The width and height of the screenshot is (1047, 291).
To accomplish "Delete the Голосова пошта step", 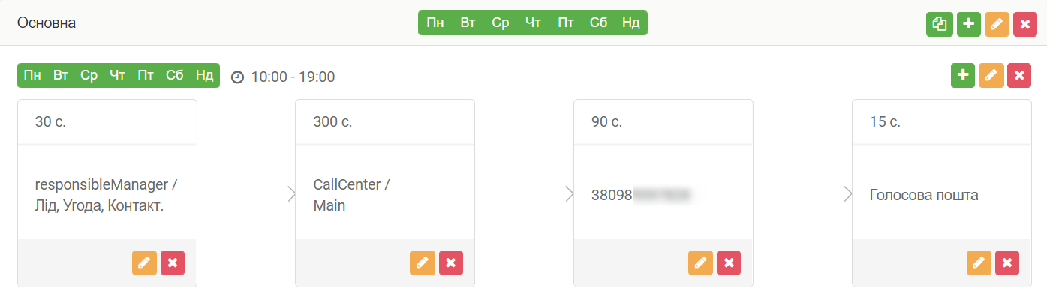I will [x=1007, y=262].
